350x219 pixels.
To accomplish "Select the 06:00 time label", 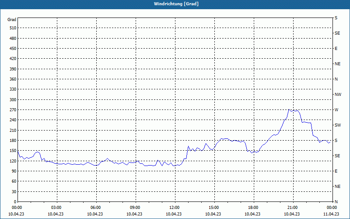I will [96, 208].
